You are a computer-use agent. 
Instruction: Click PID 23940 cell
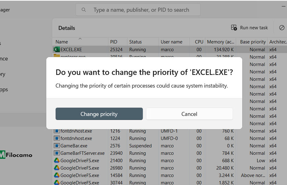116,153
